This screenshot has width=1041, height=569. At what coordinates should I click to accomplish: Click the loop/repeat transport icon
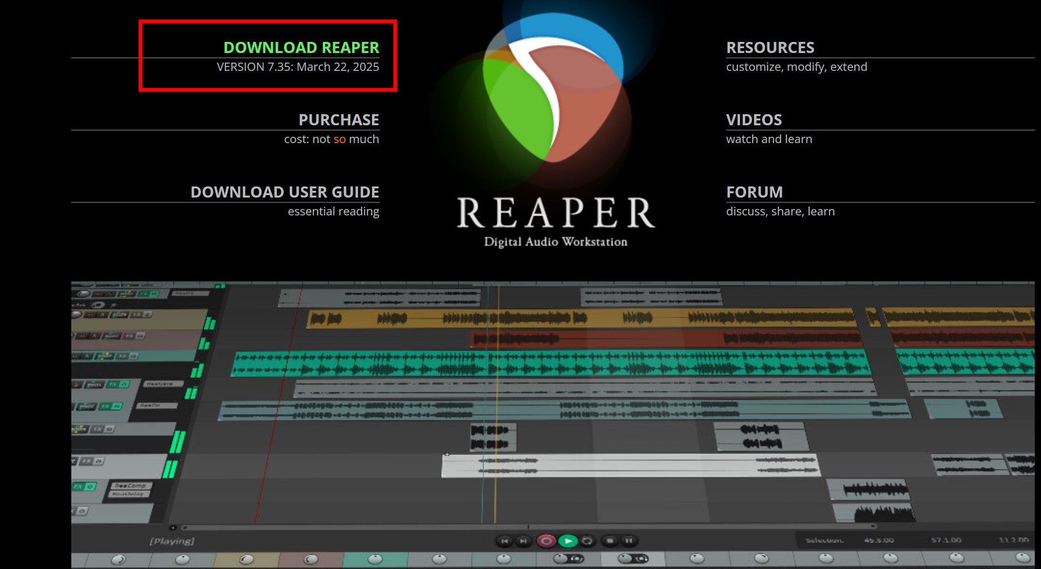click(587, 541)
